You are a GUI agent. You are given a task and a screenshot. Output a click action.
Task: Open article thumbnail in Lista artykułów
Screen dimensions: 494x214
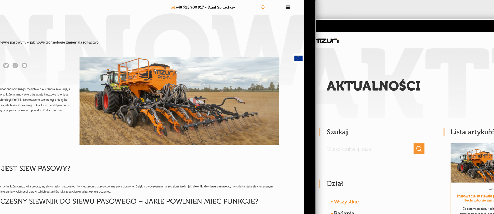472,163
